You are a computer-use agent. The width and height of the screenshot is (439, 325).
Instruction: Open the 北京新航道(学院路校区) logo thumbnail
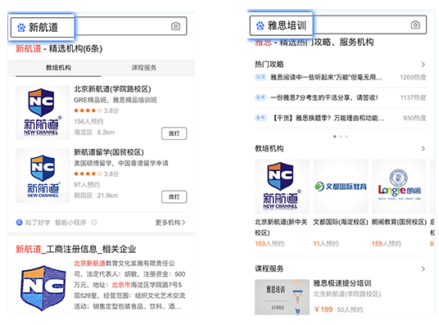pyautogui.click(x=43, y=112)
